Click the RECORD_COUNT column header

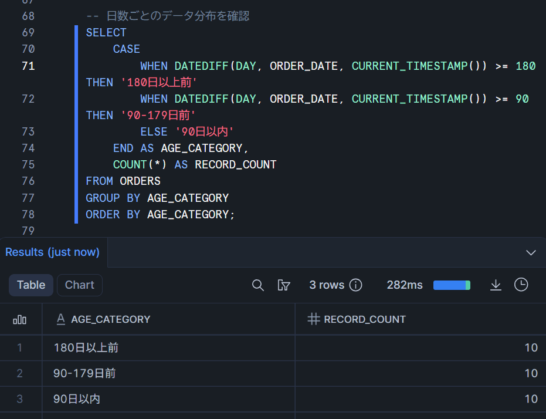(365, 319)
